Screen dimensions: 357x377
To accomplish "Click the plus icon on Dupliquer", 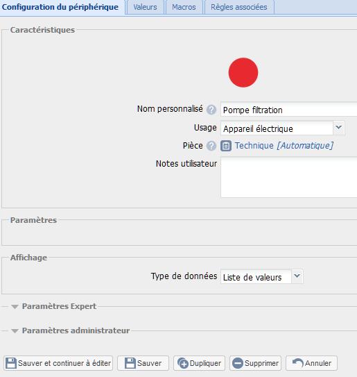I will pyautogui.click(x=183, y=363).
